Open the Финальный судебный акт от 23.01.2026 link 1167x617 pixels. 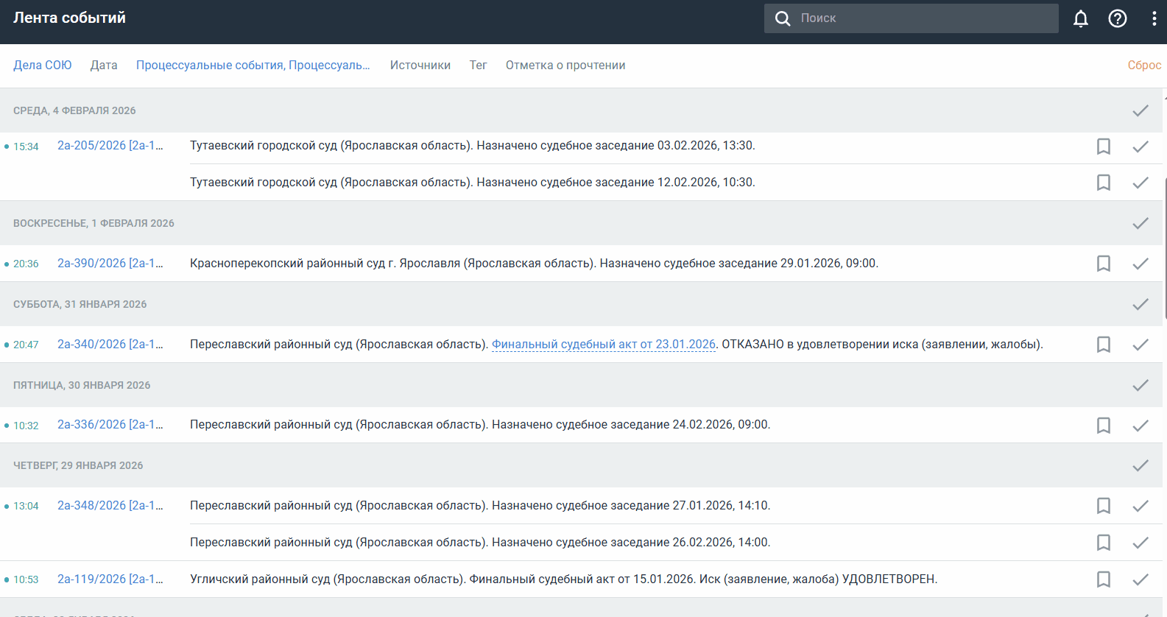click(603, 345)
